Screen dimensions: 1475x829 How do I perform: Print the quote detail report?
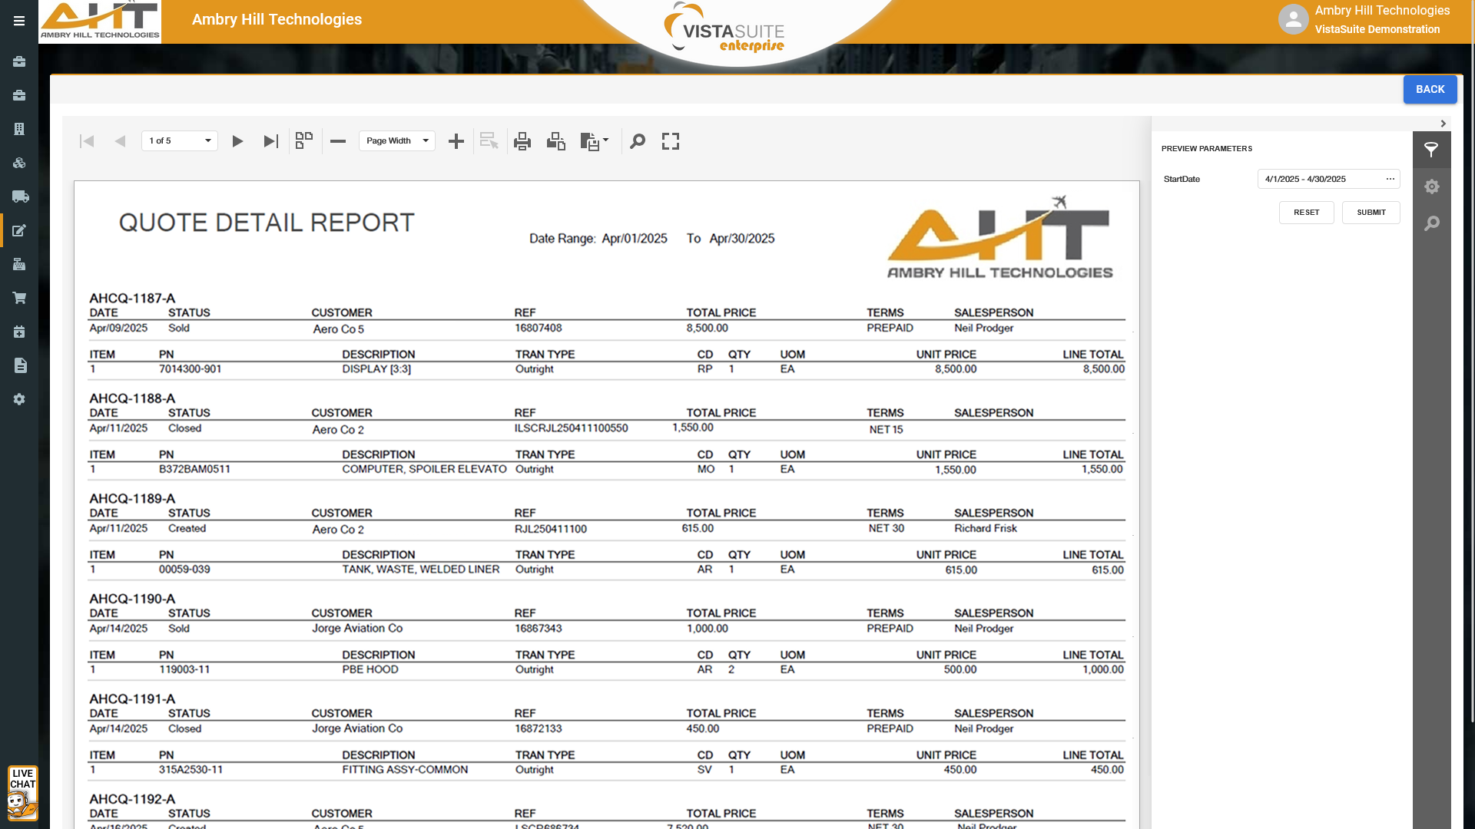pos(522,141)
